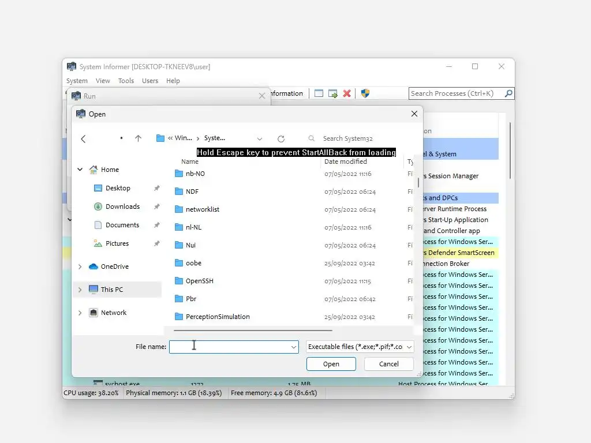
Task: Click the horizontal scrollbar in file list
Action: coord(253,331)
